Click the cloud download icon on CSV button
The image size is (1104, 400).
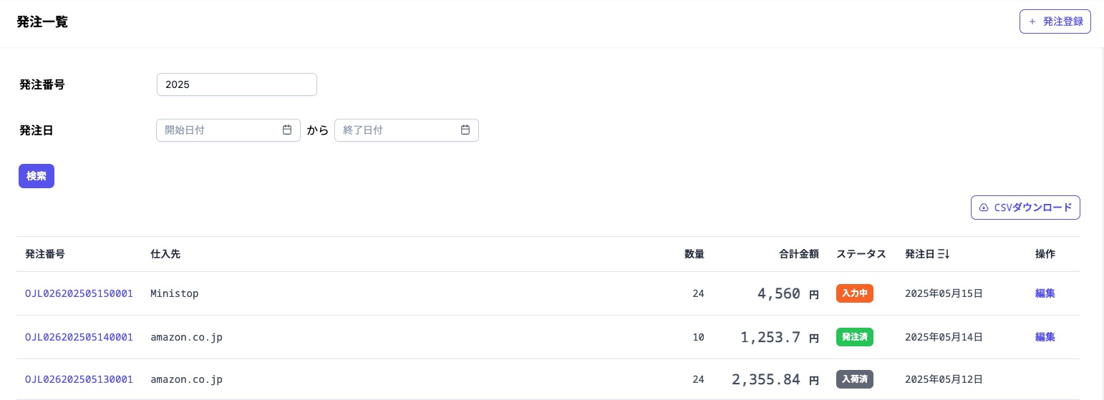pos(984,208)
